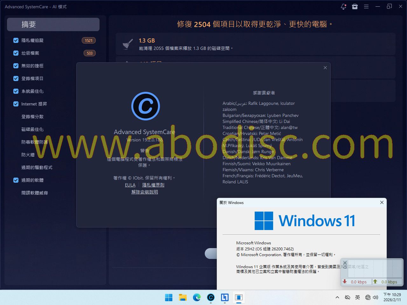Expand the hidden system tray icons chevron

(x=337, y=297)
